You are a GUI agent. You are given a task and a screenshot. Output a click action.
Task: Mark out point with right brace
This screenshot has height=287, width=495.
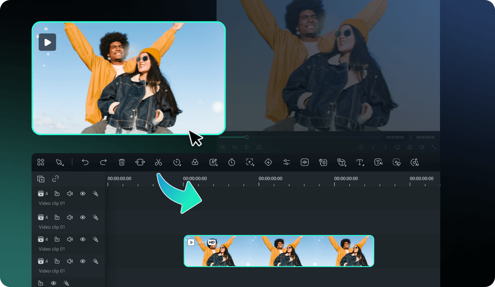coord(385,147)
